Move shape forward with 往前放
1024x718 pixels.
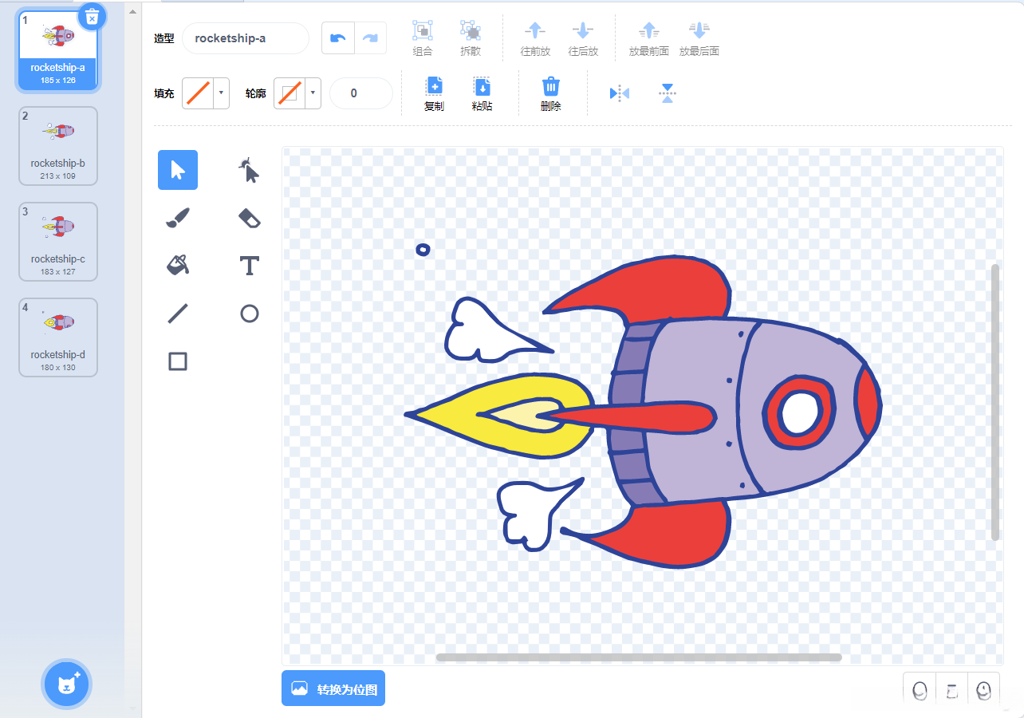coord(535,38)
